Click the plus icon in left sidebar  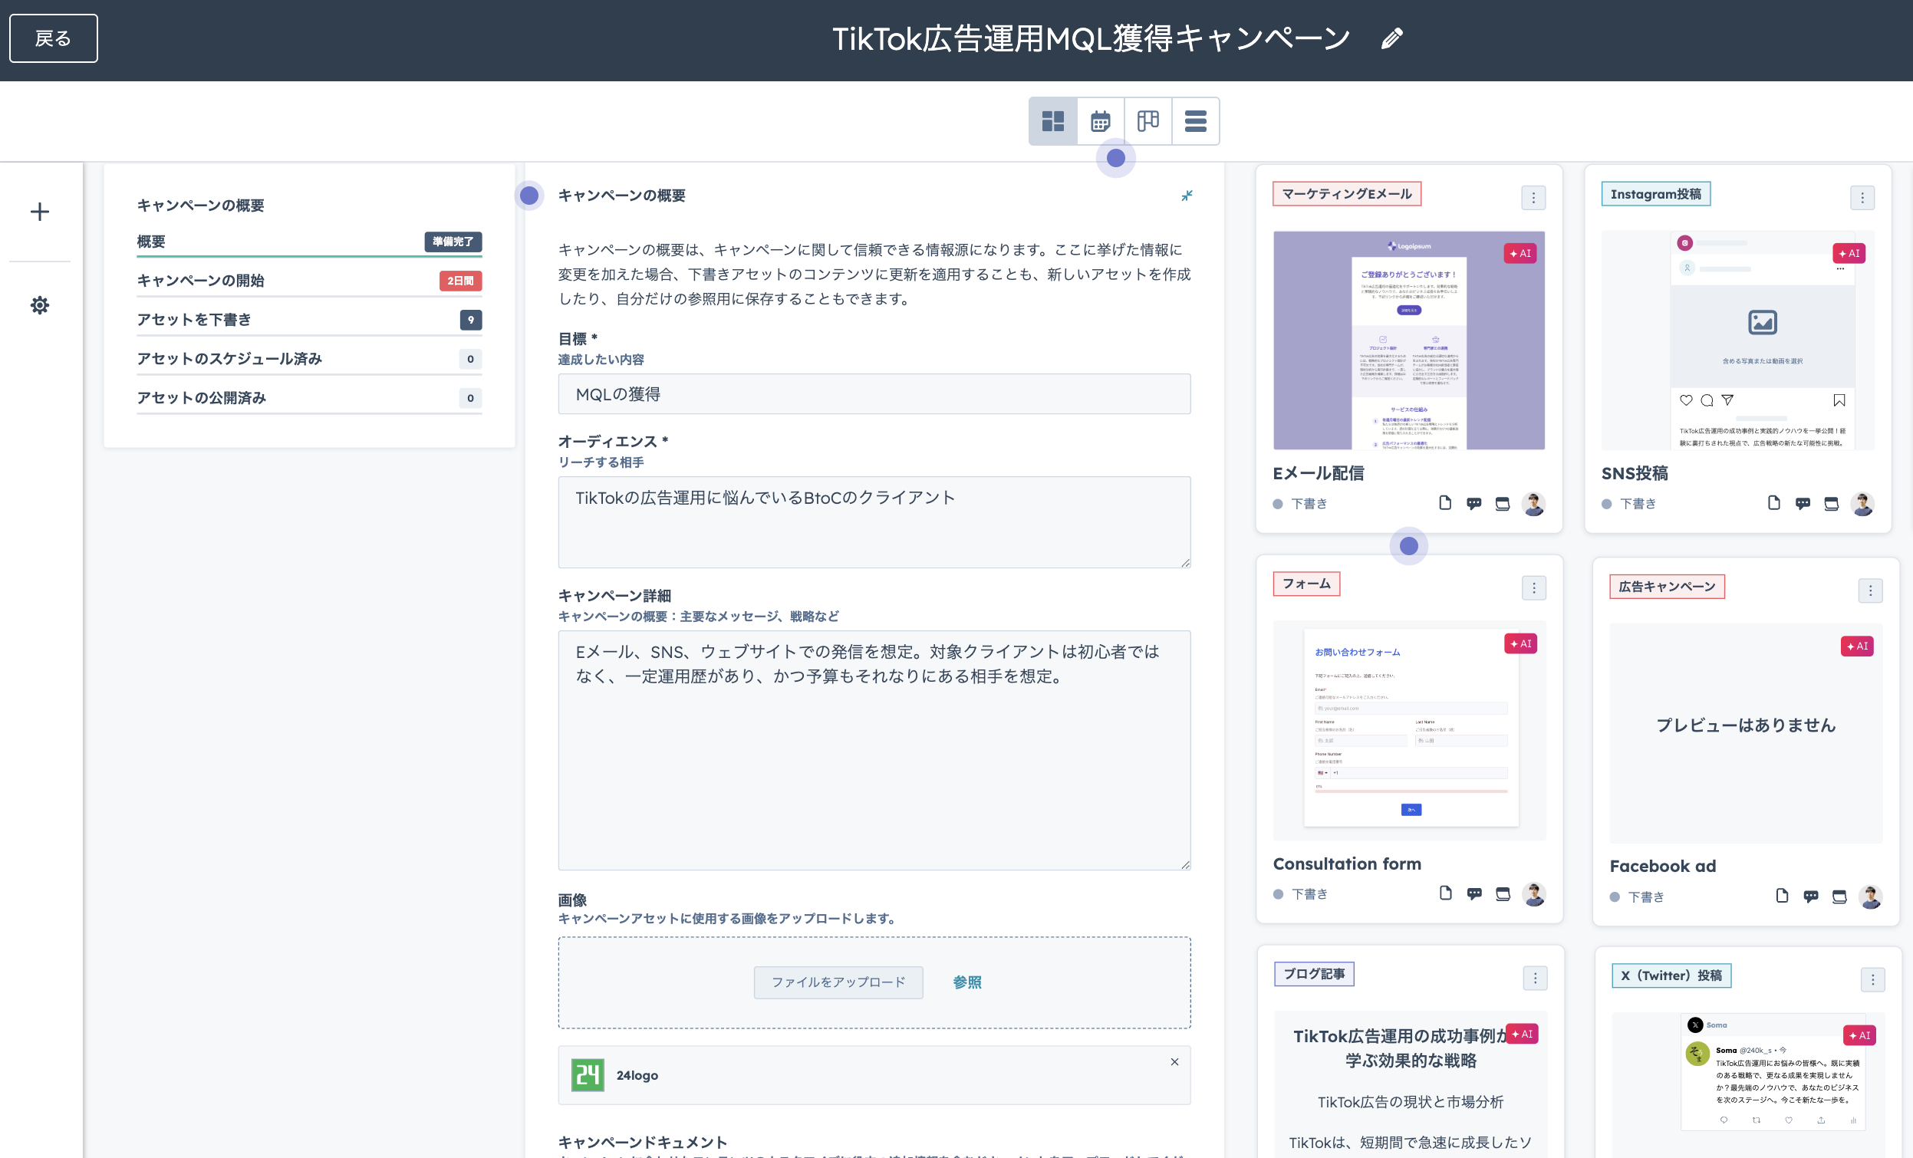(40, 211)
